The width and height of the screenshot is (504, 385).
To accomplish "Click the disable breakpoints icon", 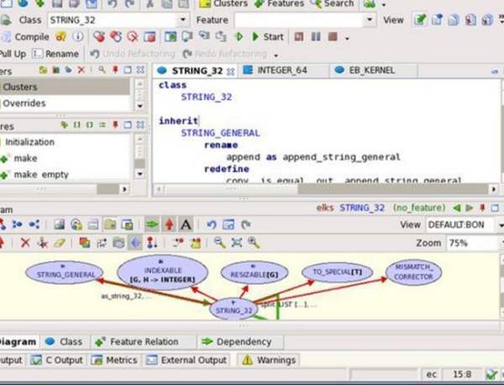I will [116, 37].
